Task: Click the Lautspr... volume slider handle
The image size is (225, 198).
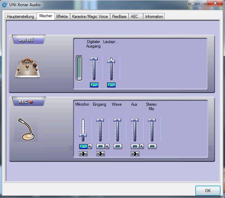Action: click(111, 62)
